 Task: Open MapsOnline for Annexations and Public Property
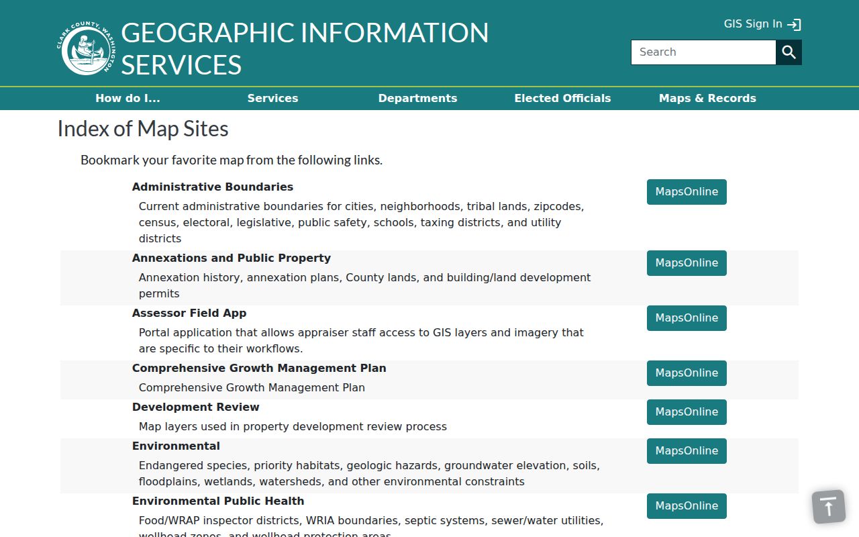[x=687, y=263]
